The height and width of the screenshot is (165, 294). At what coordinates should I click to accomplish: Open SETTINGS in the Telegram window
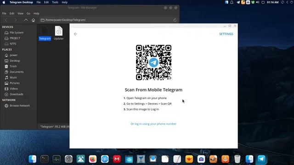point(226,34)
